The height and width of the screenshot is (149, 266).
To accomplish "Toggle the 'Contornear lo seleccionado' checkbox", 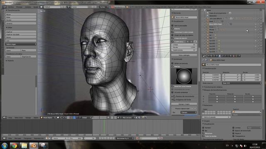I will [172, 32].
